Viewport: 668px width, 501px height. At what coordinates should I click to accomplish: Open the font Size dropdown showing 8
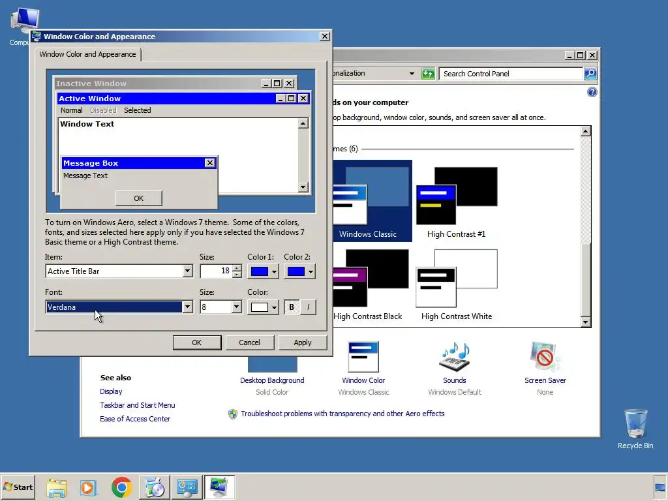pyautogui.click(x=236, y=307)
